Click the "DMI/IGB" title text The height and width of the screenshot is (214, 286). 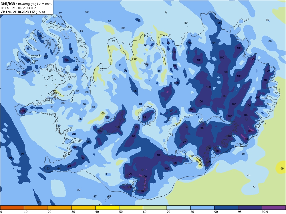(8, 4)
